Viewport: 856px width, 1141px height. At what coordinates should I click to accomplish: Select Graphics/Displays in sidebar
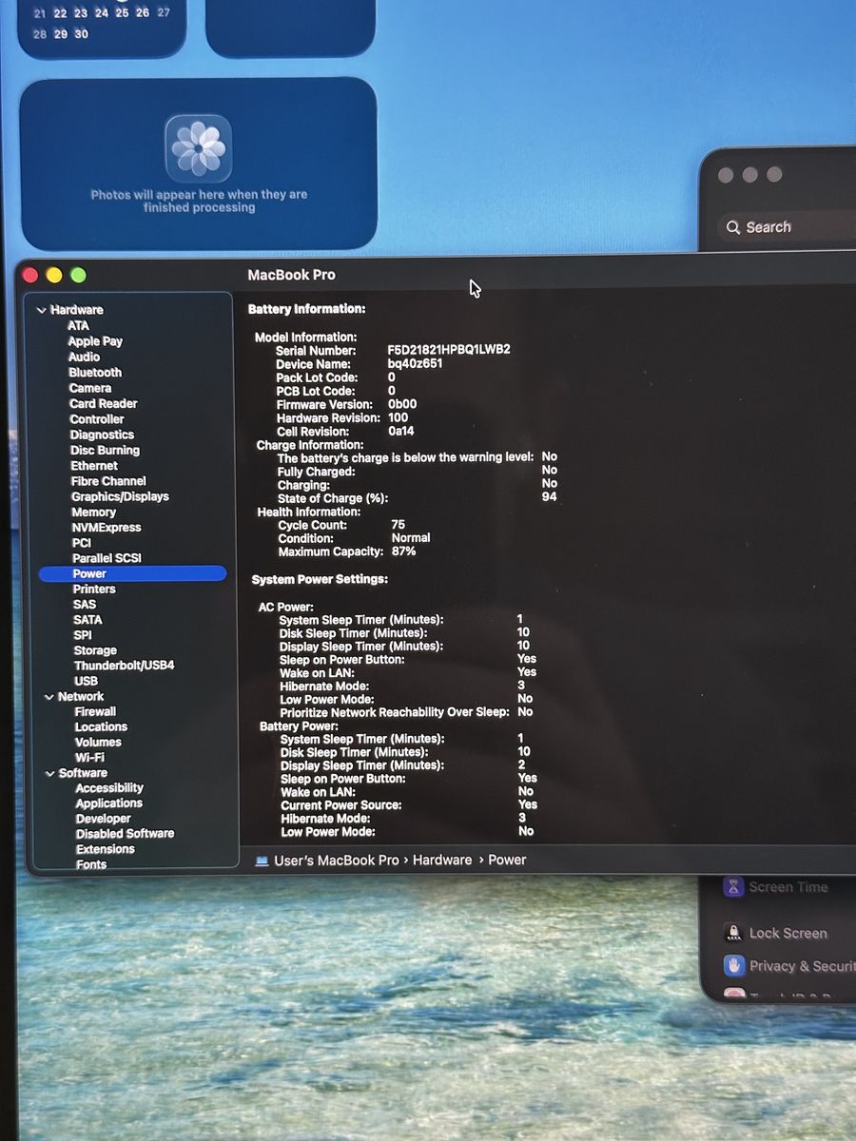click(120, 496)
